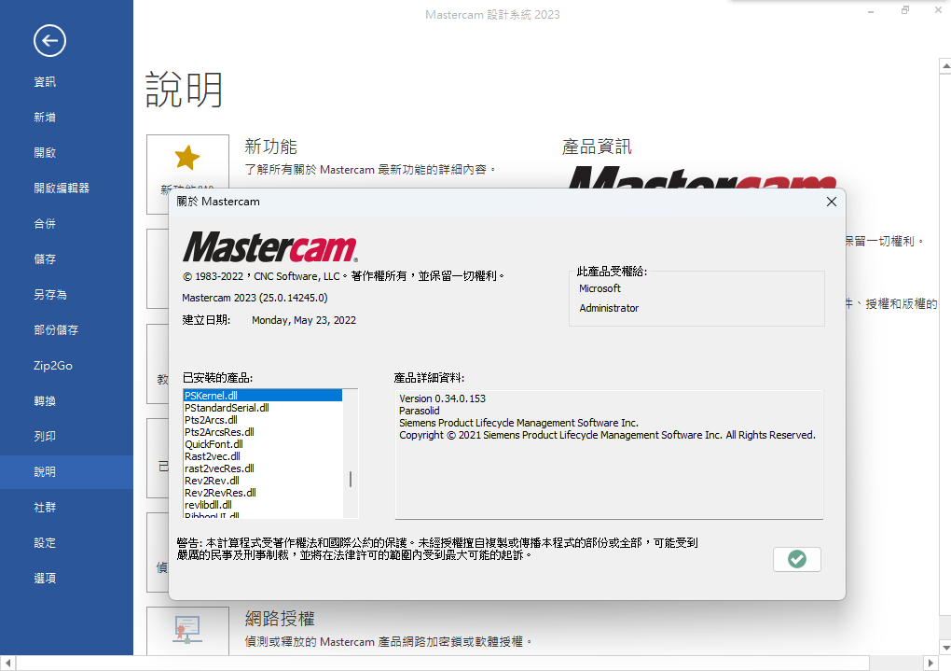951x671 pixels.
Task: Minimize the Mastercam window
Action: point(871,11)
